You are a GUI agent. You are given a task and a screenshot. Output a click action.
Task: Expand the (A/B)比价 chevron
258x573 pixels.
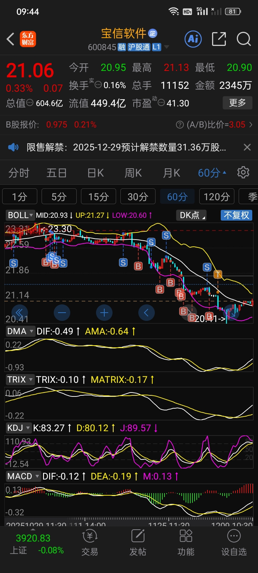click(251, 125)
